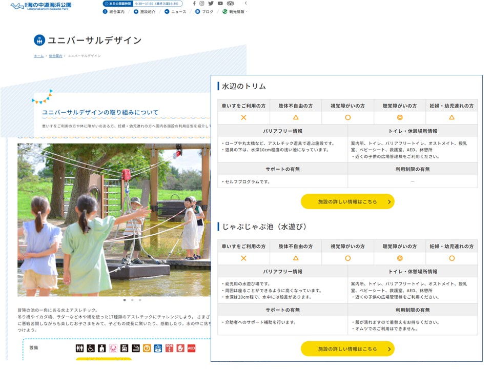
Task: Open the park's Facebook page icon
Action: (x=194, y=4)
